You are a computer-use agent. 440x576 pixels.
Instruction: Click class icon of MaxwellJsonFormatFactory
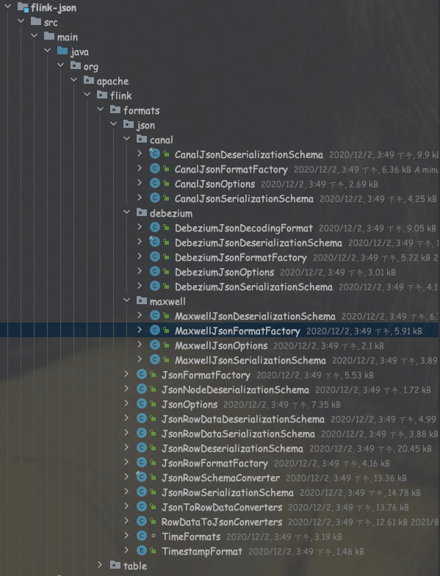(x=154, y=331)
